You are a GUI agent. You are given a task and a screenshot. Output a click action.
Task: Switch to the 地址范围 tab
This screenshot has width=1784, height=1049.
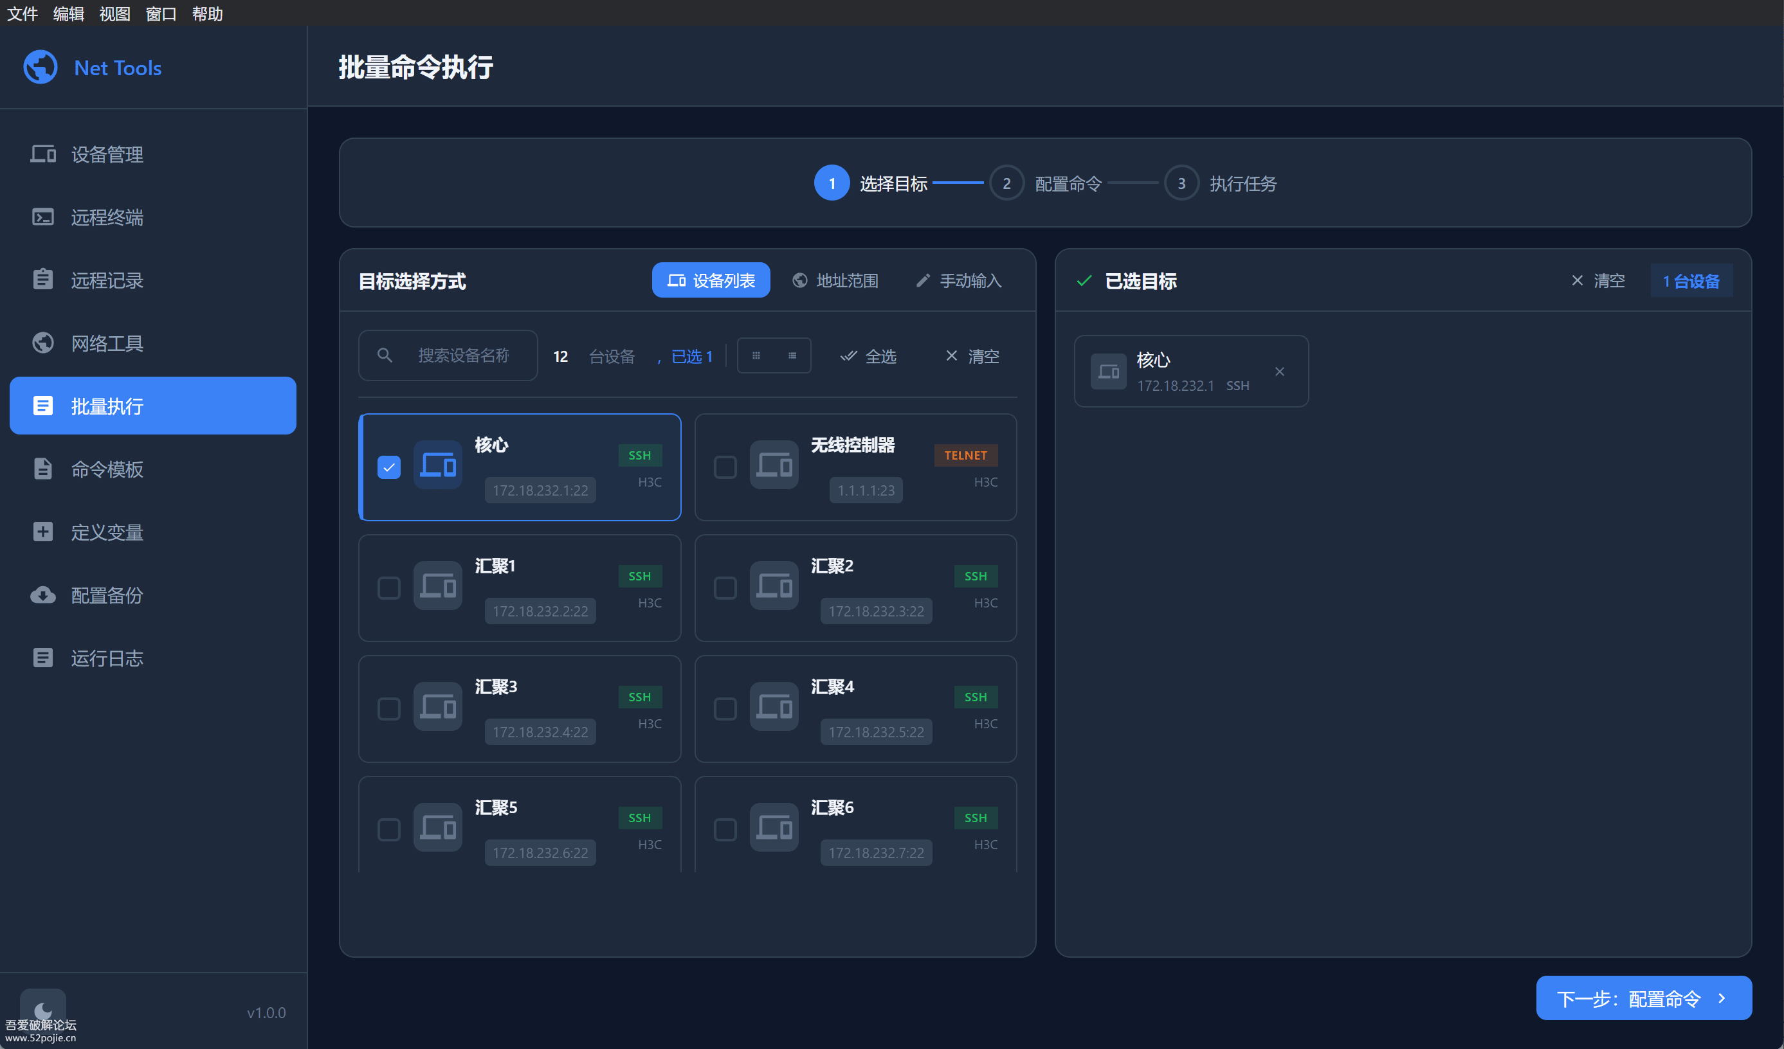(835, 280)
